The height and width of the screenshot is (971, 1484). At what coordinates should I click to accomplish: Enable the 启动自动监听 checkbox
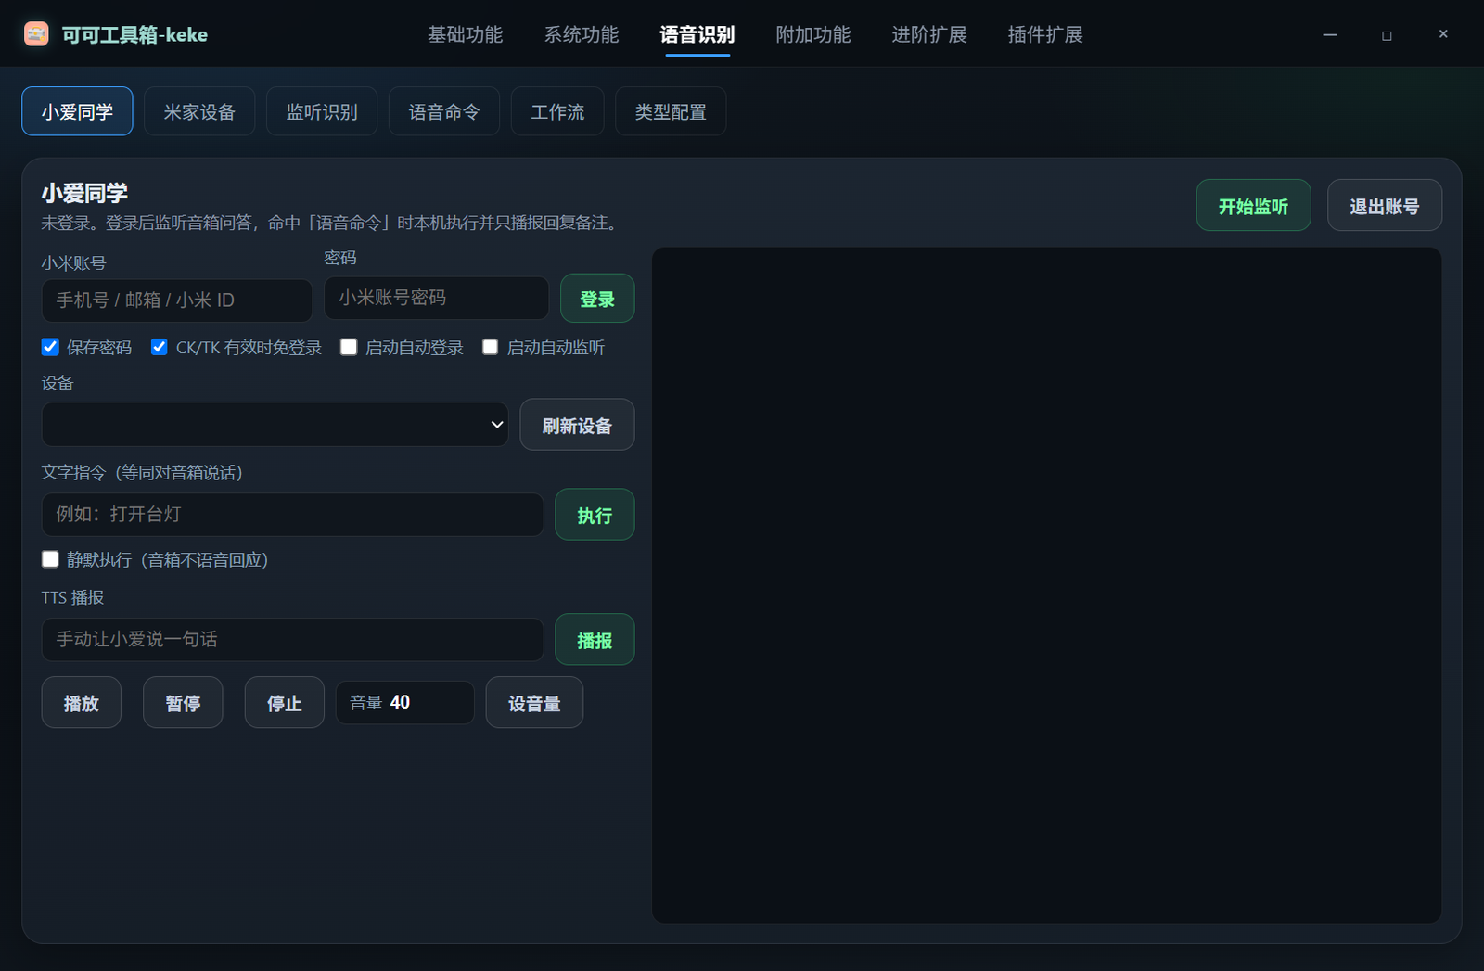coord(490,347)
